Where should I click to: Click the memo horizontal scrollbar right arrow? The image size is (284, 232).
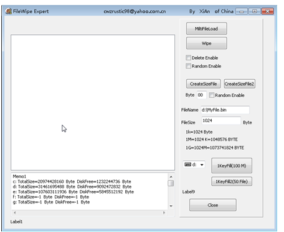tap(164, 213)
